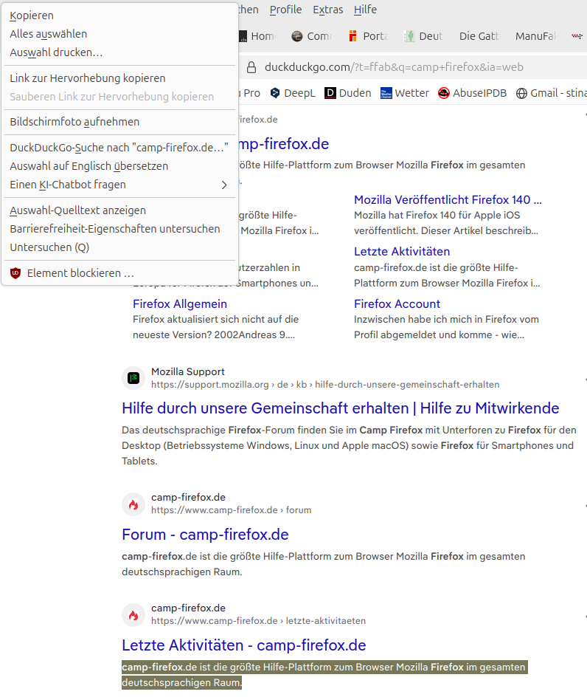Open Forum - camp-firefox.de result title
Screen dimensions: 587x700
coord(205,535)
